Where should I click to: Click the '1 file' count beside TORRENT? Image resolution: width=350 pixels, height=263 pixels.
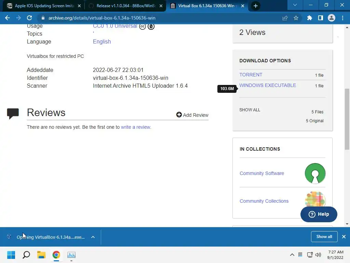(x=319, y=75)
